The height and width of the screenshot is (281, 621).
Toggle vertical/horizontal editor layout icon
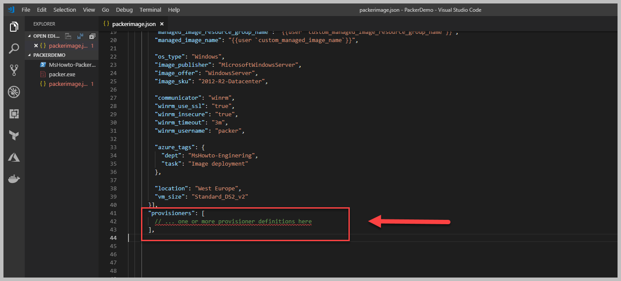(68, 36)
